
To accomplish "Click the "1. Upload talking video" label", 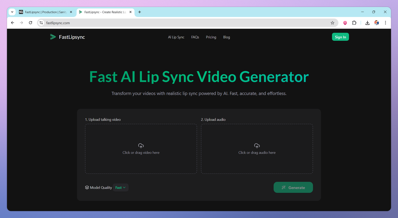I will [103, 119].
